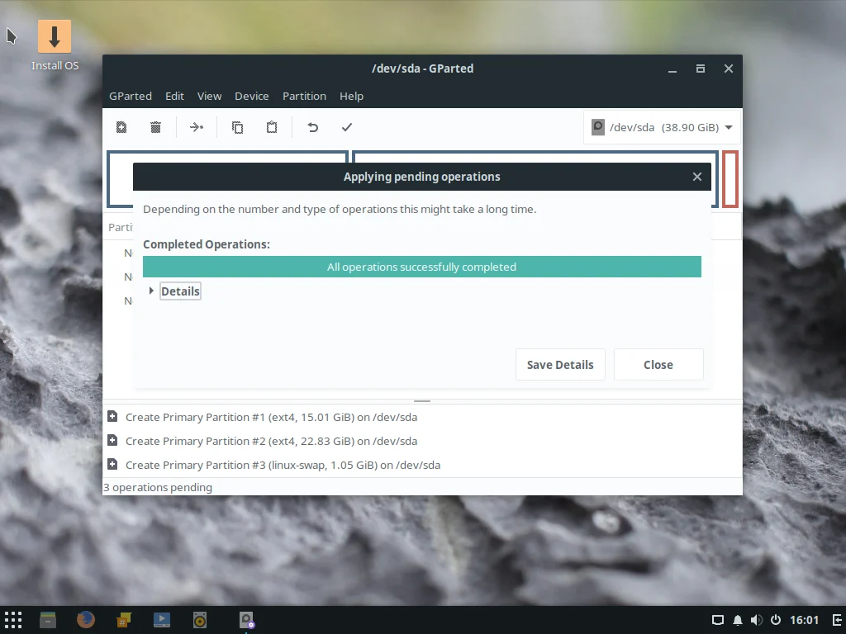Close the GParted main window
The image size is (846, 634).
729,69
